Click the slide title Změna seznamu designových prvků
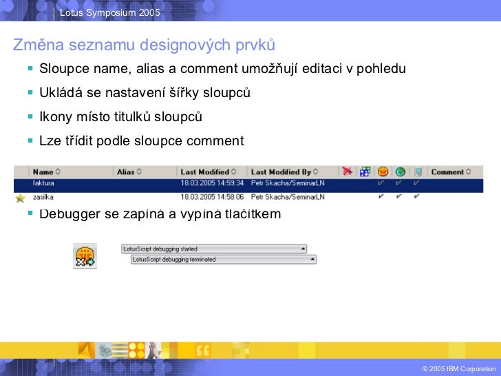 point(144,45)
